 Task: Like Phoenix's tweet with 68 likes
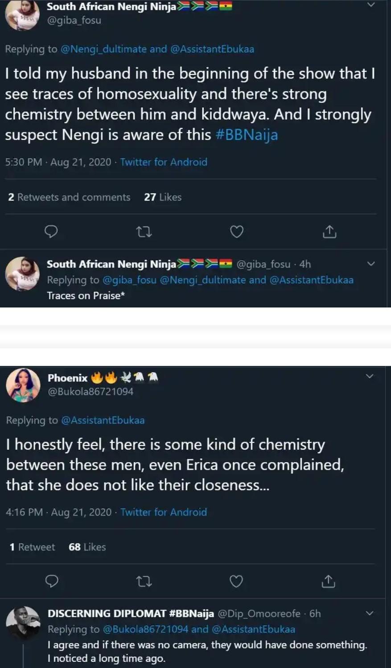coord(236,581)
